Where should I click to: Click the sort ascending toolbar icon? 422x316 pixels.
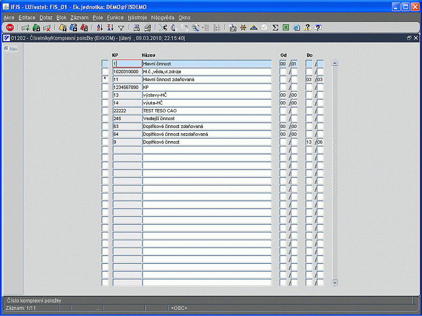(x=100, y=27)
